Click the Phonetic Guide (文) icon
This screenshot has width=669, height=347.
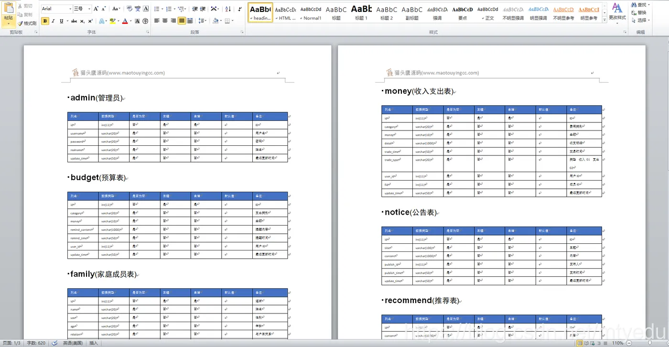(x=138, y=9)
